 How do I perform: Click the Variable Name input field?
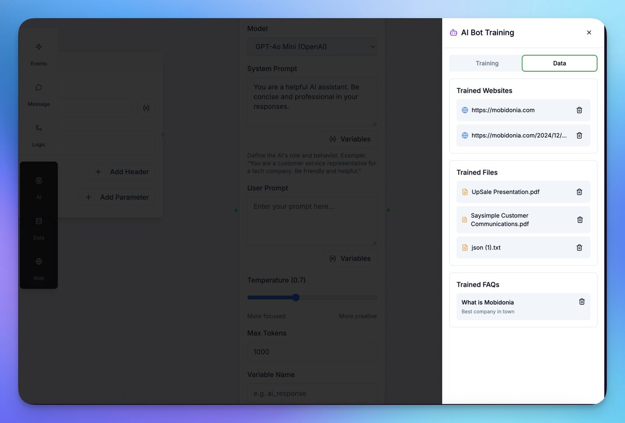[x=312, y=393]
